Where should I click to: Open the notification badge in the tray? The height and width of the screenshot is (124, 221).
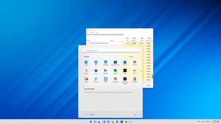[218, 122]
